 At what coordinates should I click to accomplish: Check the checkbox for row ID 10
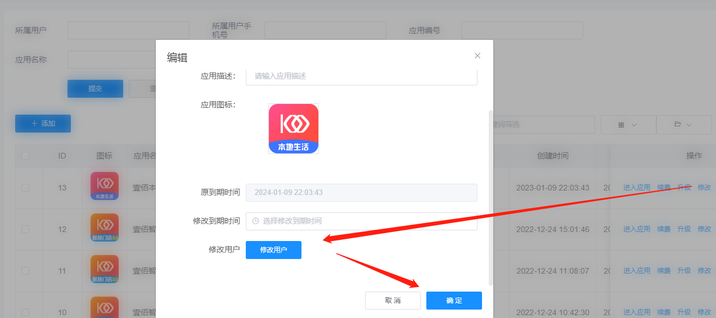[x=25, y=312]
